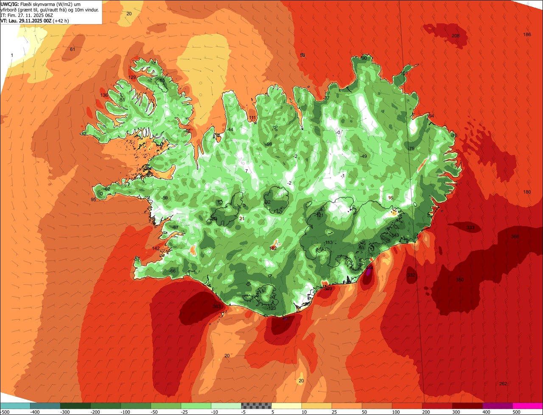This screenshot has height=415, width=543.
Task: Click the '208' value over the sea in the northeast
Action: click(x=456, y=36)
